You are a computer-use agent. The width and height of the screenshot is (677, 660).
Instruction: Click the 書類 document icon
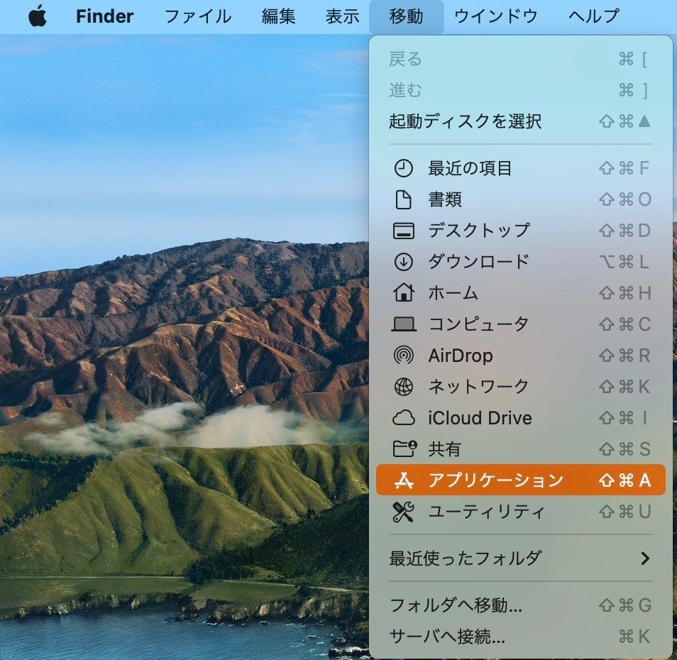pyautogui.click(x=403, y=199)
